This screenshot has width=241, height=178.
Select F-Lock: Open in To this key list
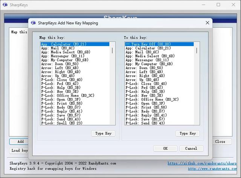[x=159, y=103]
